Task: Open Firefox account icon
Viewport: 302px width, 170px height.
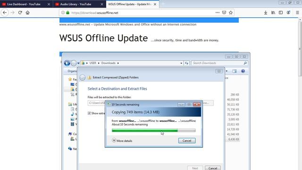Action: pos(288,13)
